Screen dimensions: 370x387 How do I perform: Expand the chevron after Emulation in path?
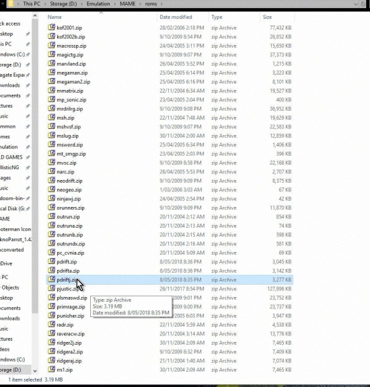click(x=114, y=4)
